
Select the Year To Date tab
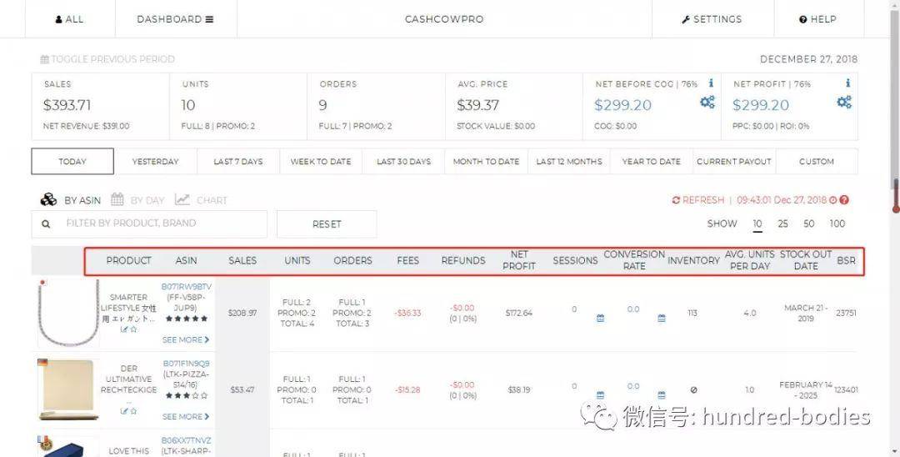click(x=651, y=162)
